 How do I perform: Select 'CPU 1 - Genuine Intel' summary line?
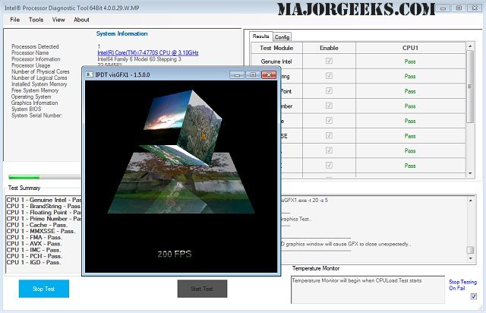(43, 200)
